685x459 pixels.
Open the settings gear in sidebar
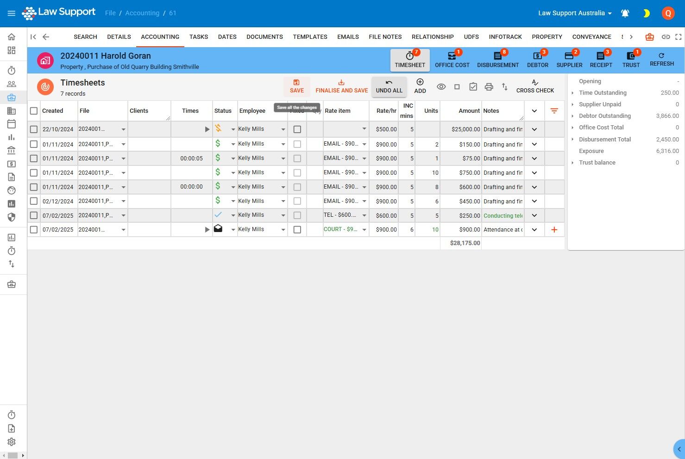(12, 442)
